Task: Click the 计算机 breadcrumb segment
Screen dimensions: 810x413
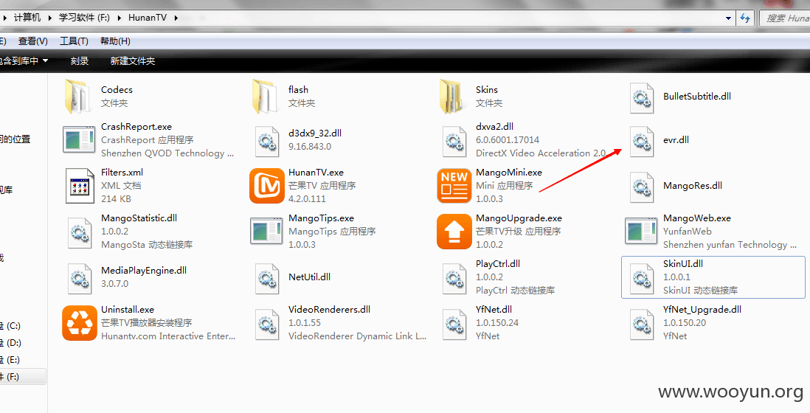Action: 27,18
